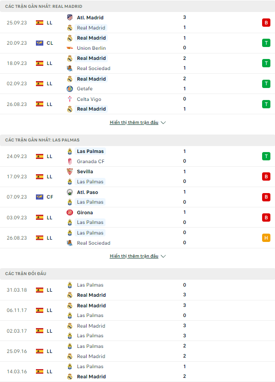The height and width of the screenshot is (382, 275).
Task: Click CF competition flag for 07.09.23 match
Action: (40, 197)
